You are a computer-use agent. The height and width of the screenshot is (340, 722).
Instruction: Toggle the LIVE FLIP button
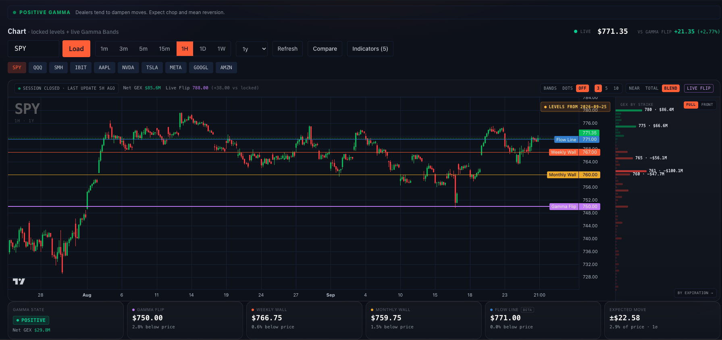[x=699, y=88]
